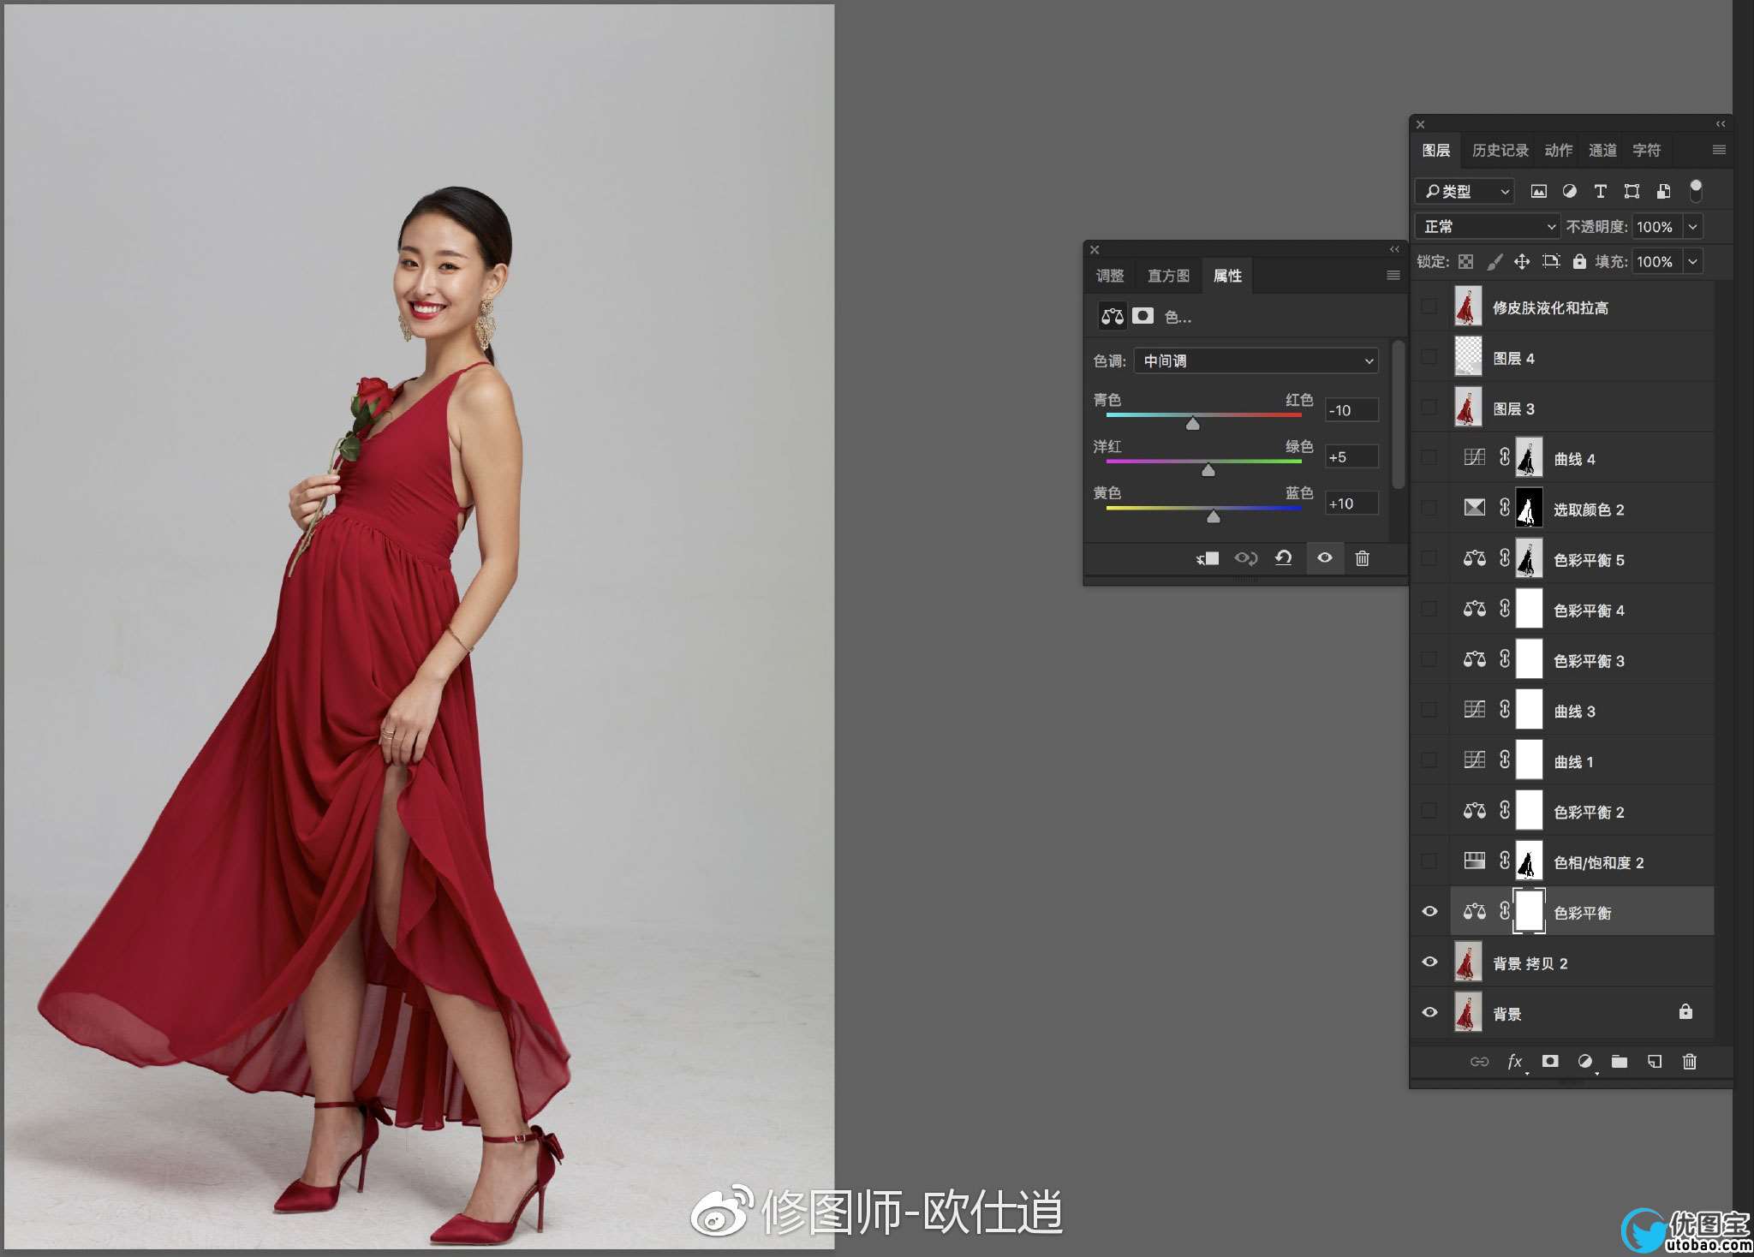Show the 修皮肤液化和拉高 layer
The height and width of the screenshot is (1257, 1754).
click(x=1429, y=307)
